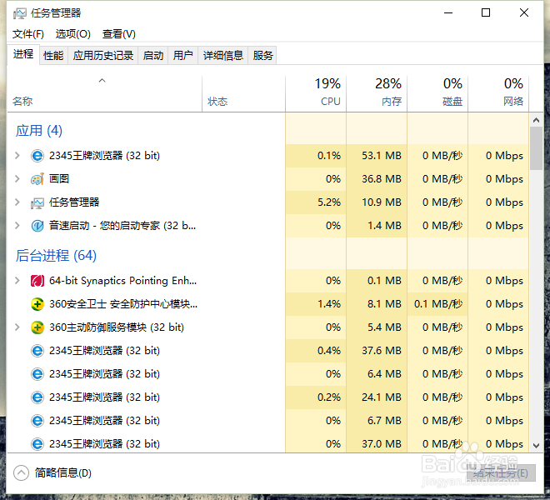The height and width of the screenshot is (500, 550).
Task: Sort by the 磁盘 0% column header
Action: (437, 94)
